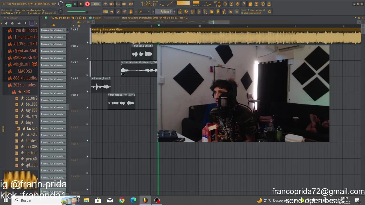The width and height of the screenshot is (365, 205).
Task: Click the red Record button
Action: (87, 4)
